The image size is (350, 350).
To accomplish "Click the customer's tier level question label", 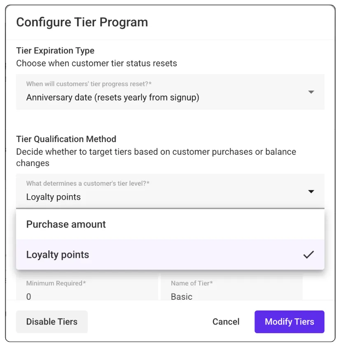I will [x=88, y=183].
